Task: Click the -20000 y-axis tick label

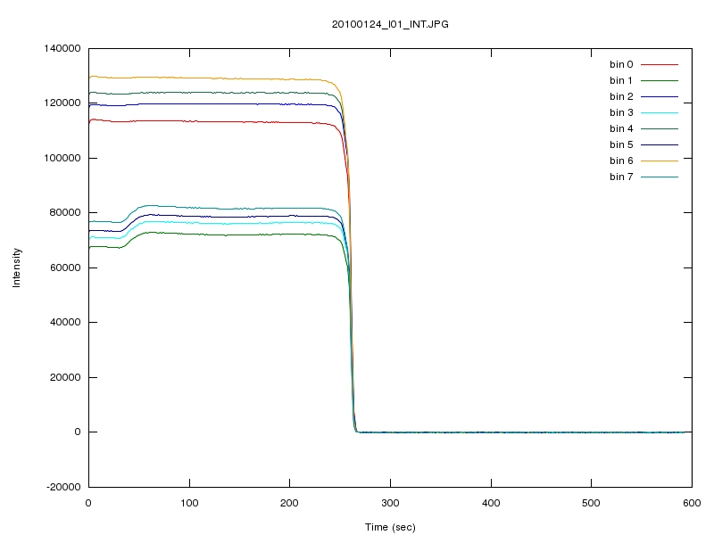Action: pyautogui.click(x=63, y=487)
